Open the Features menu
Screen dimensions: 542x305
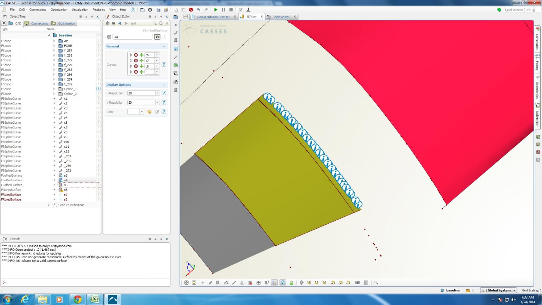pyautogui.click(x=99, y=10)
